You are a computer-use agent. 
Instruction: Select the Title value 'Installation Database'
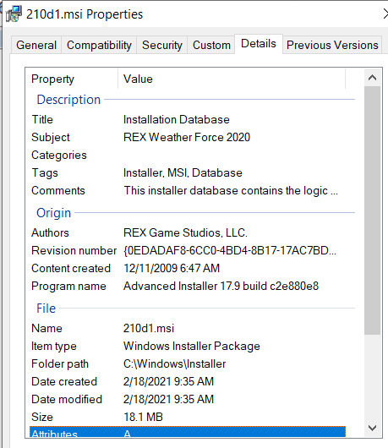pos(177,119)
